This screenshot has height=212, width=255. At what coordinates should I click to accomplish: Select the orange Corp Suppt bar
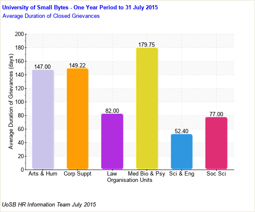click(77, 119)
